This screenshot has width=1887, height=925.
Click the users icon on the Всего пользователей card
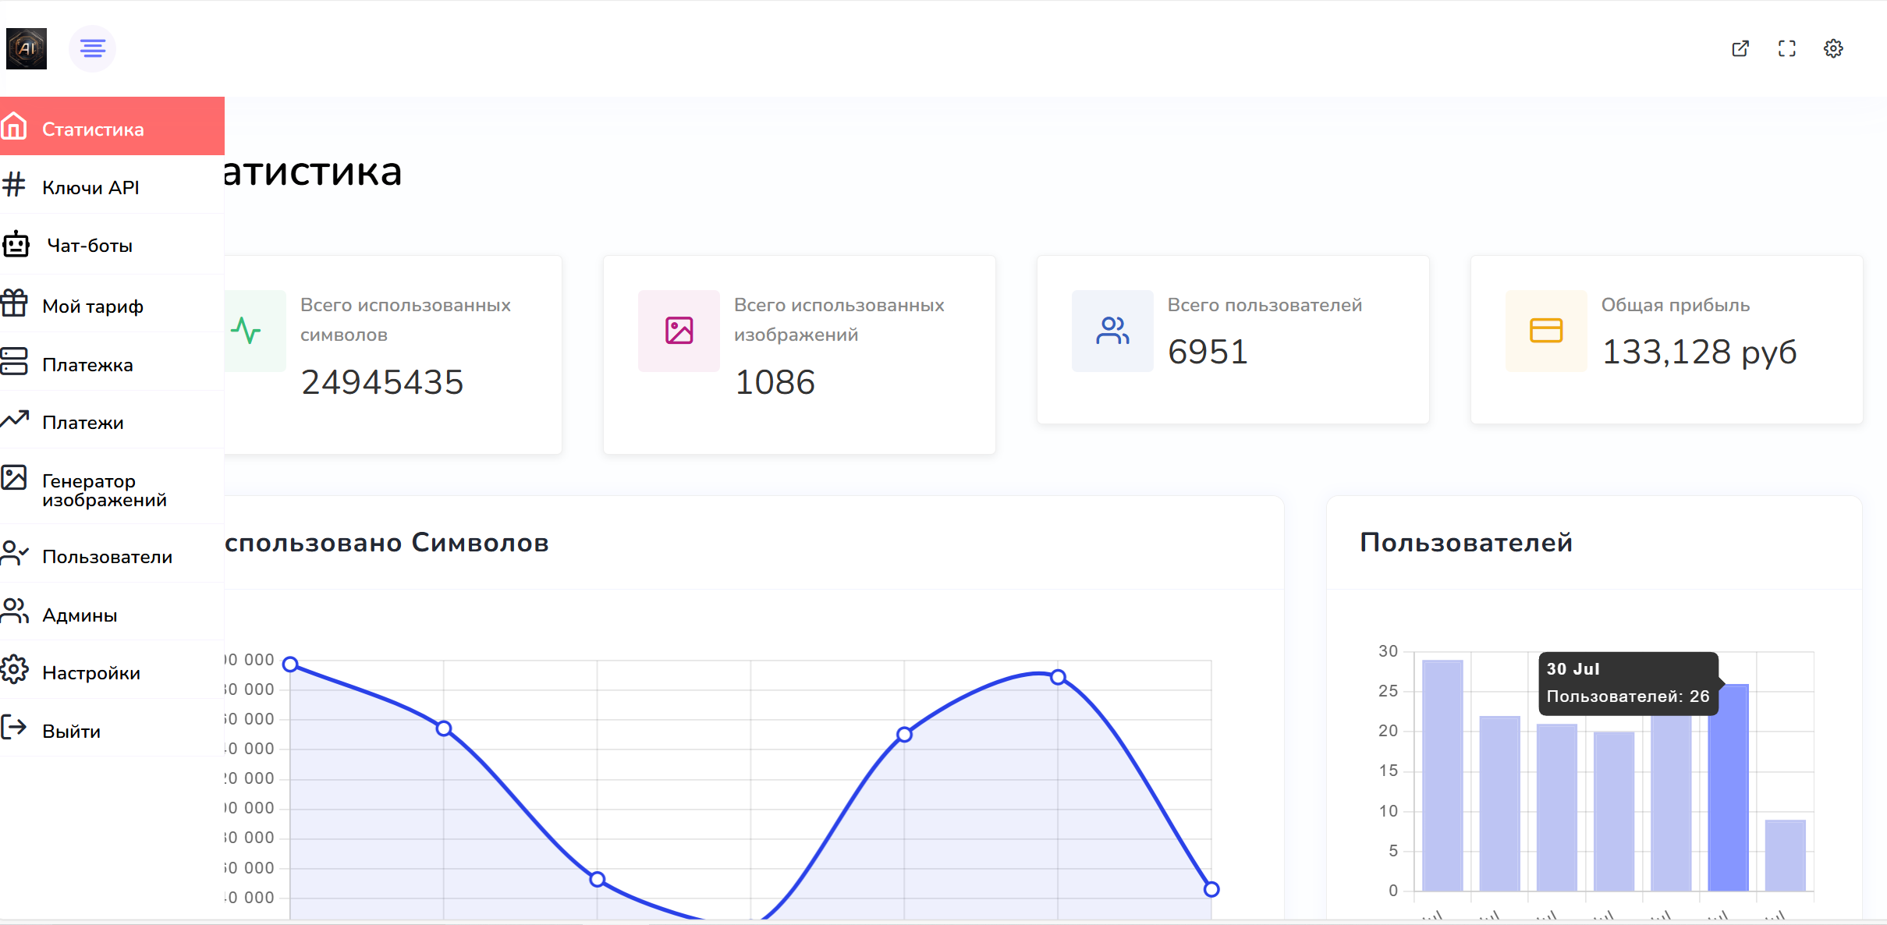point(1112,331)
